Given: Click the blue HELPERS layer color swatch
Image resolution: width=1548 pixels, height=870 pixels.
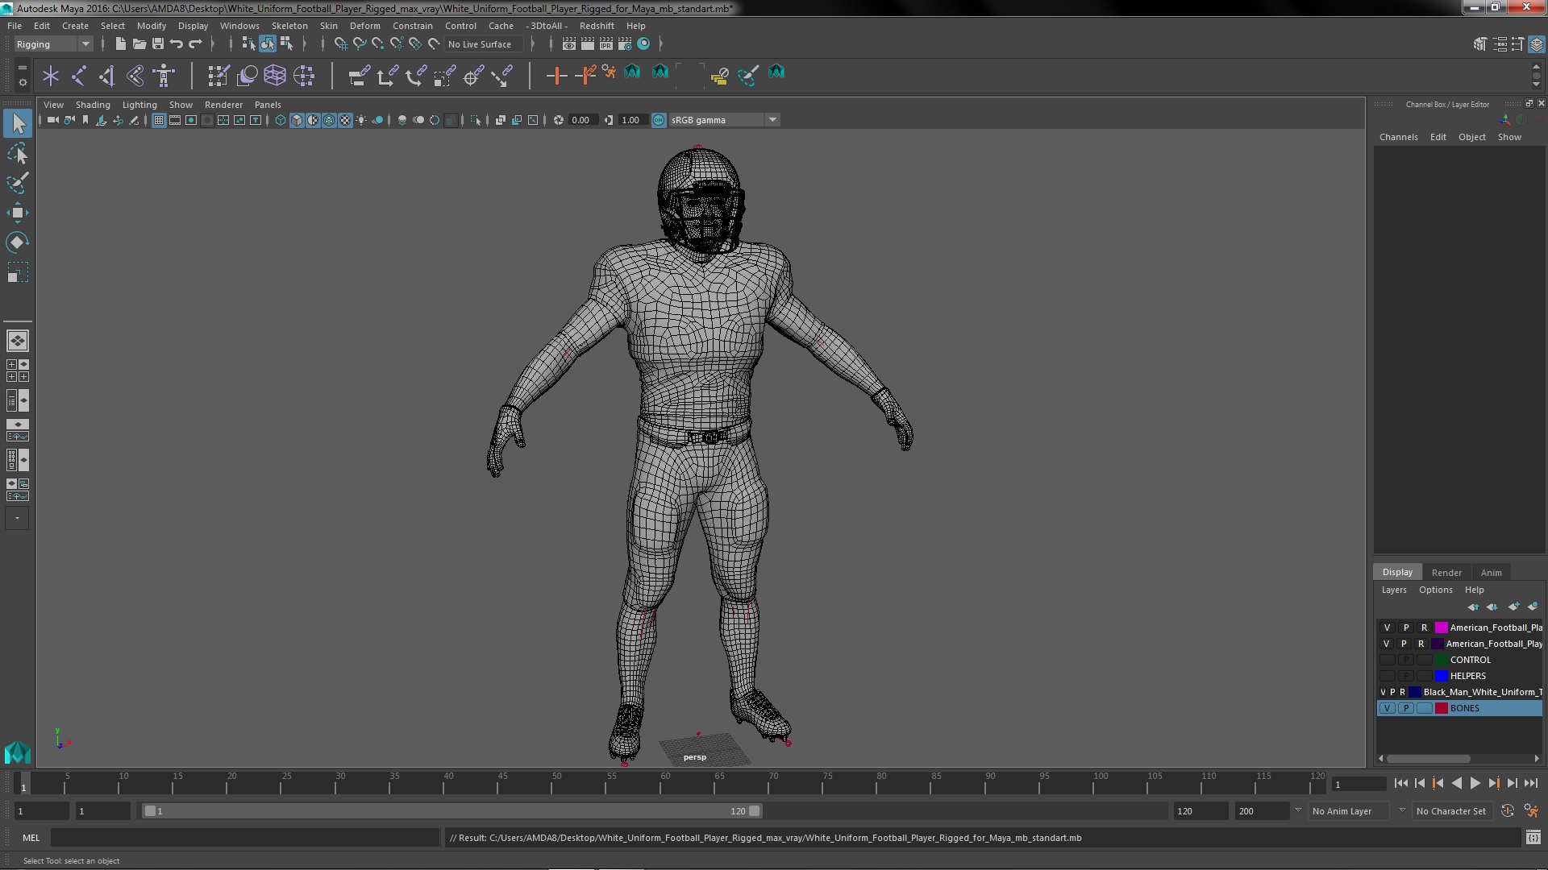Looking at the screenshot, I should tap(1441, 676).
